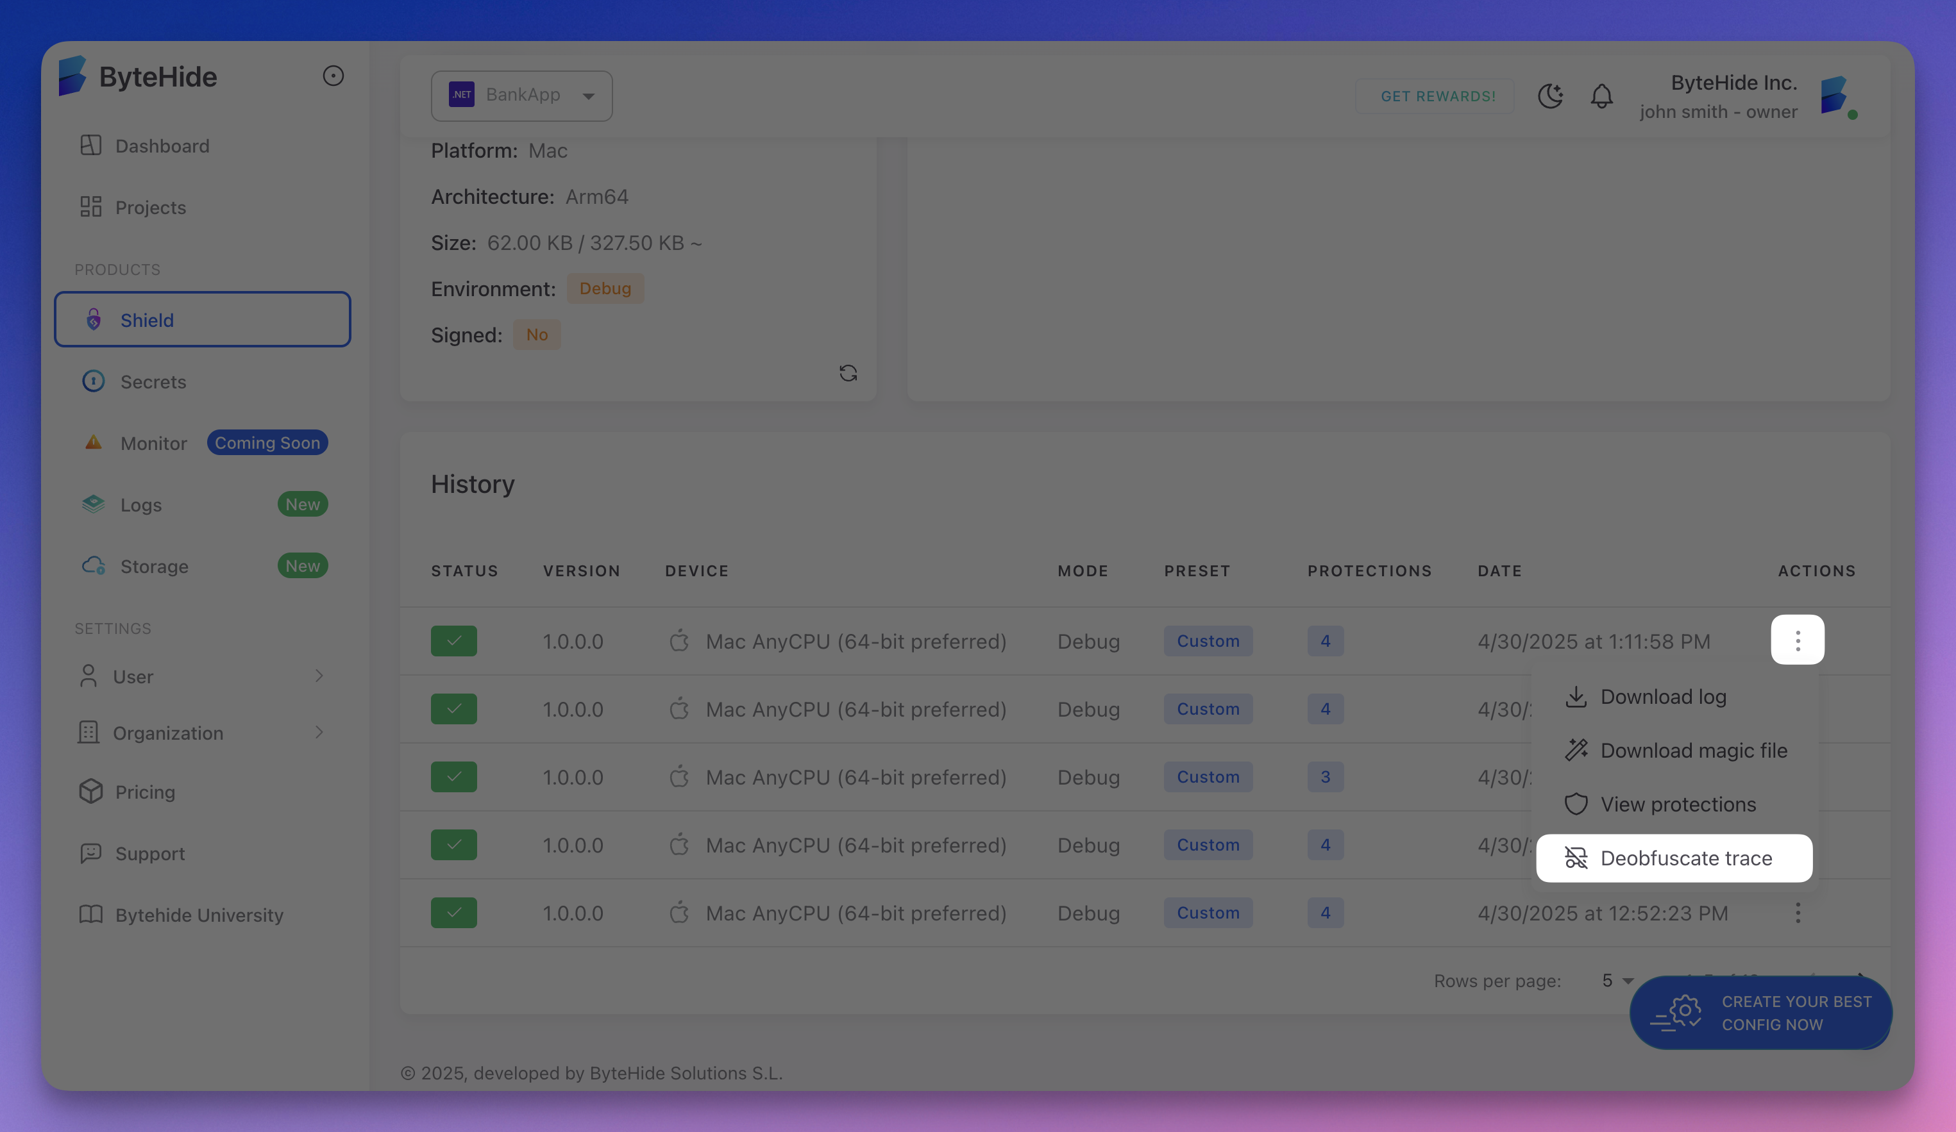Open the Secrets product page
This screenshot has height=1132, width=1956.
coord(153,382)
